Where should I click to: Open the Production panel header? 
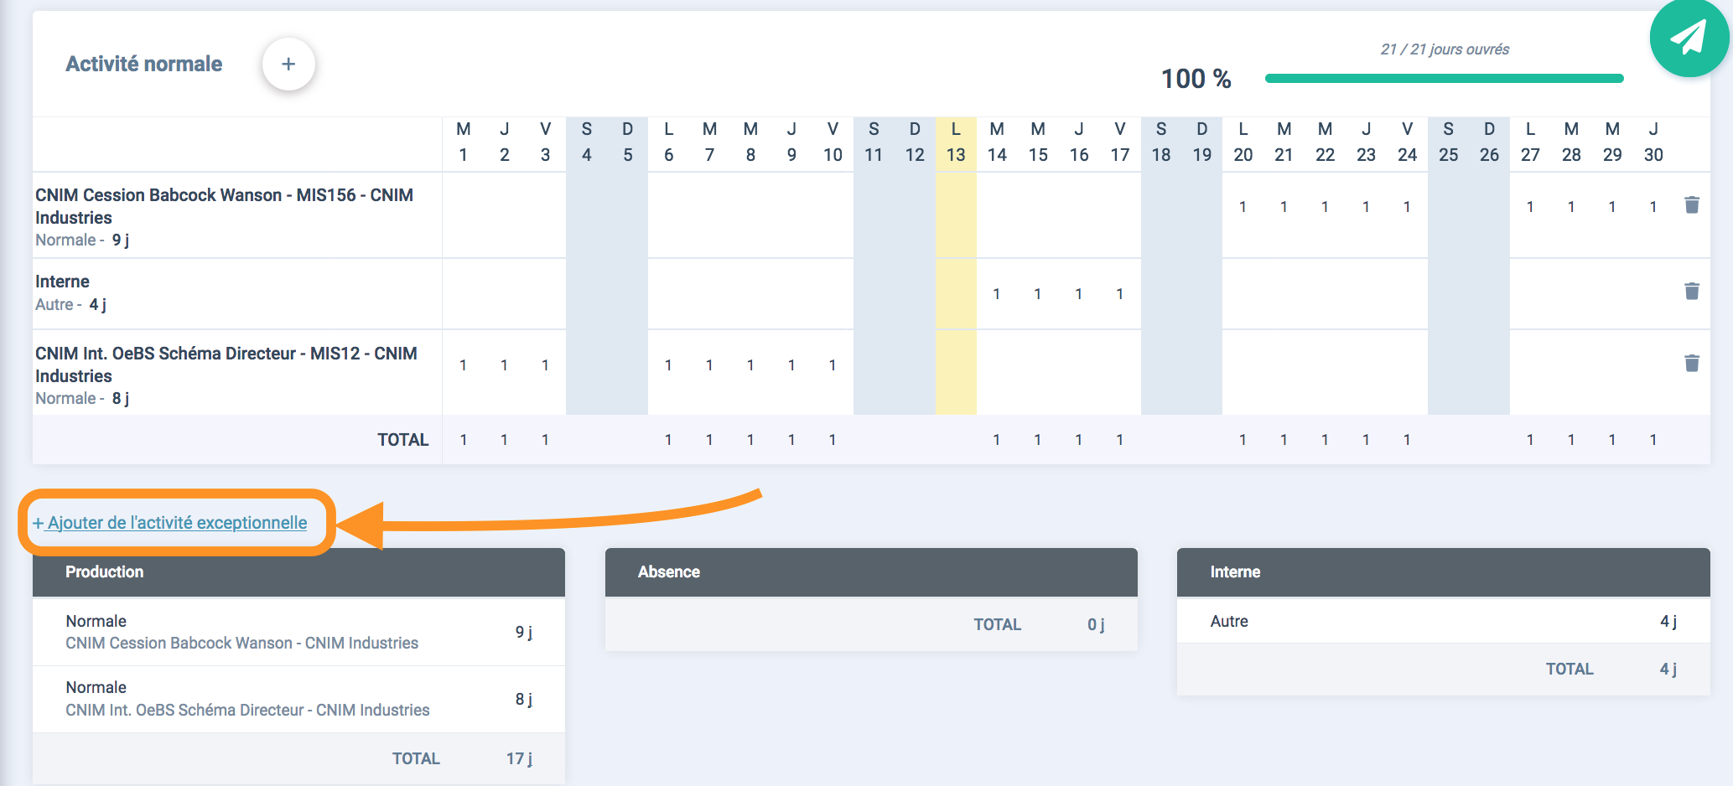point(298,572)
